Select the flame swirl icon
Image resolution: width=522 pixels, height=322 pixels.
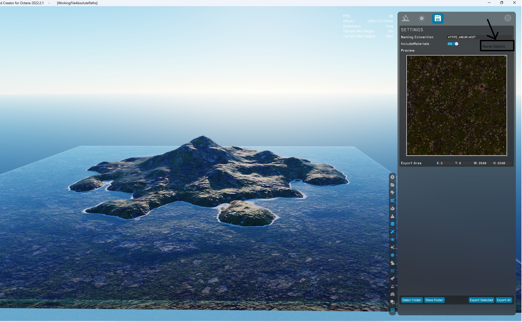[392, 208]
